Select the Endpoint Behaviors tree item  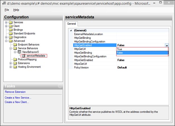(x=29, y=45)
